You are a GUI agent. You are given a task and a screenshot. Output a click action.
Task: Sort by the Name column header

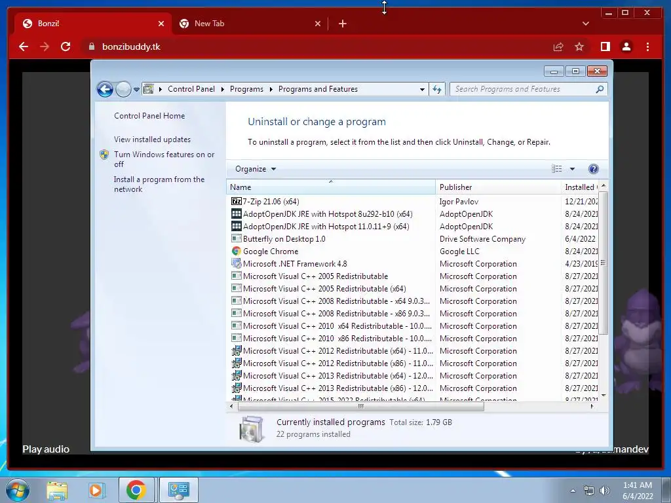[x=330, y=187]
